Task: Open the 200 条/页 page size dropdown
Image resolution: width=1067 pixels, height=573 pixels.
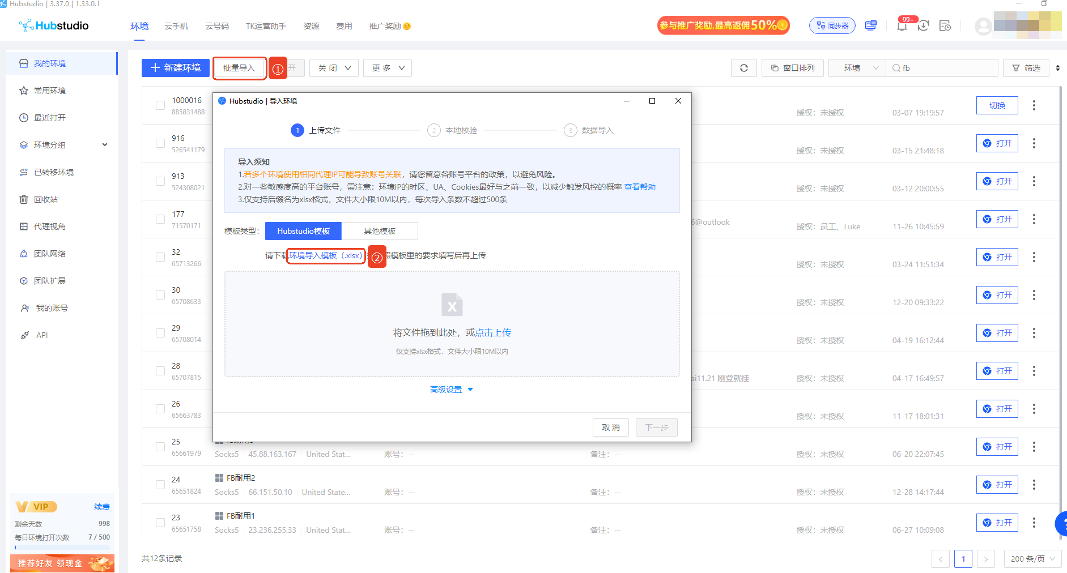Action: click(x=1032, y=559)
